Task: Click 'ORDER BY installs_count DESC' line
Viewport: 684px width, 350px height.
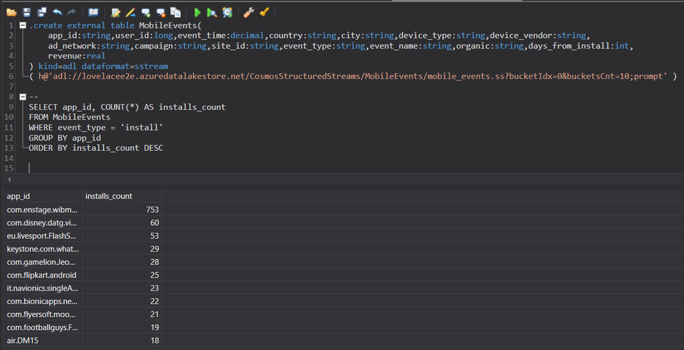Action: tap(96, 148)
